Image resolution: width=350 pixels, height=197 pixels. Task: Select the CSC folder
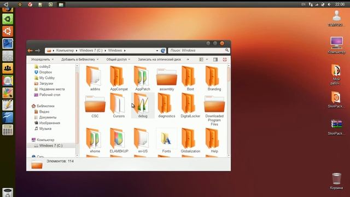point(95,106)
